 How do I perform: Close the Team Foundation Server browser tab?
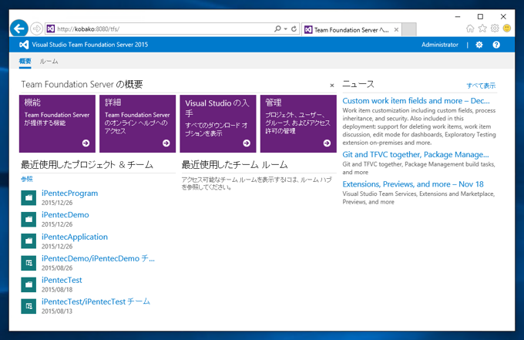click(396, 30)
